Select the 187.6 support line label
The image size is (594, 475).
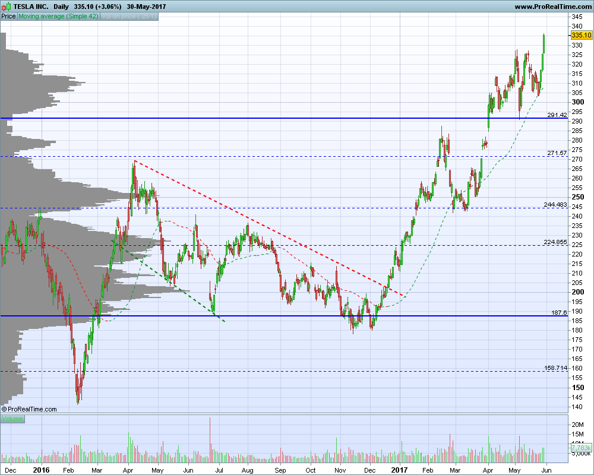(559, 312)
